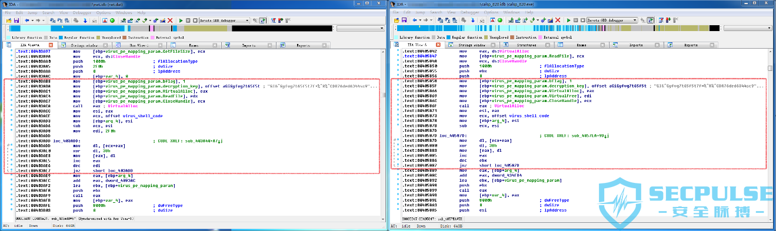Image resolution: width=776 pixels, height=231 pixels.
Task: Open Debugger menu in left IDA window
Action: [x=82, y=12]
